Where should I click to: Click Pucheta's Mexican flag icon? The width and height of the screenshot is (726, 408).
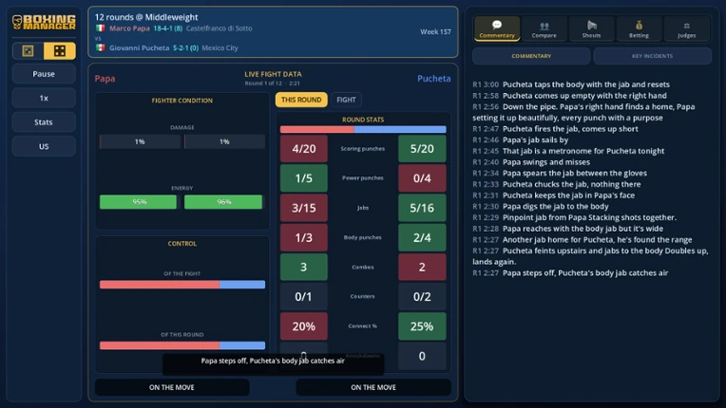click(x=100, y=47)
